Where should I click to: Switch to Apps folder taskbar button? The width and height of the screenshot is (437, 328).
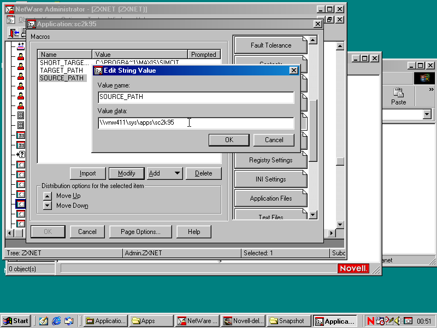[x=152, y=321]
